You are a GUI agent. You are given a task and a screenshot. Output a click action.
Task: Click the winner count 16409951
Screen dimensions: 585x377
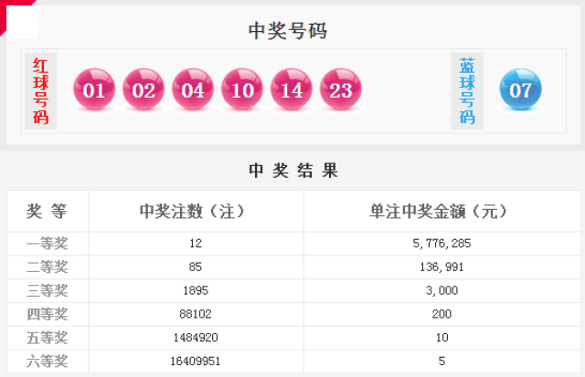tap(196, 361)
